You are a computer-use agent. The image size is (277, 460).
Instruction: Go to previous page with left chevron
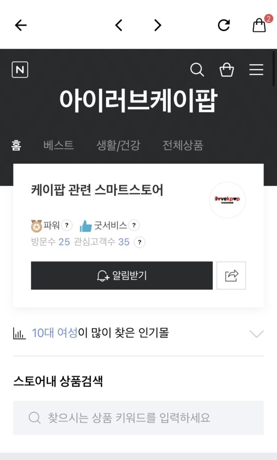119,25
